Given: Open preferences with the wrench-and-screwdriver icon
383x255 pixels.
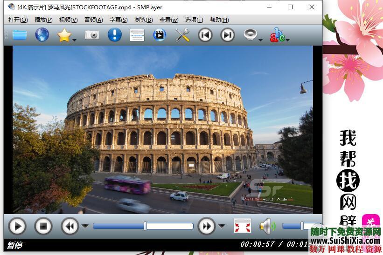Looking at the screenshot, I should 182,35.
